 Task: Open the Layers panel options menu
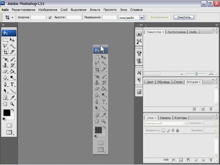click(216, 118)
